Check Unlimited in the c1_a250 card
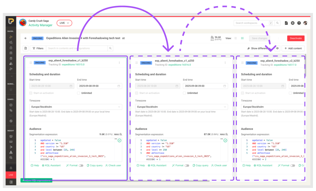Image resolution: width=316 pixels, height=191 pixels. coord(184,93)
